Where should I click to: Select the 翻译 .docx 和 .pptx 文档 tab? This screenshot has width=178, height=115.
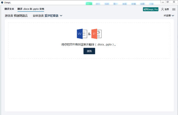pyautogui.click(x=31, y=9)
